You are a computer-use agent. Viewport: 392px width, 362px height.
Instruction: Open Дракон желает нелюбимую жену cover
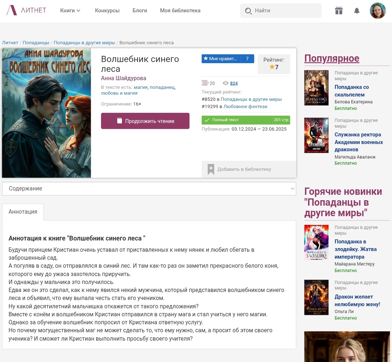316,297
